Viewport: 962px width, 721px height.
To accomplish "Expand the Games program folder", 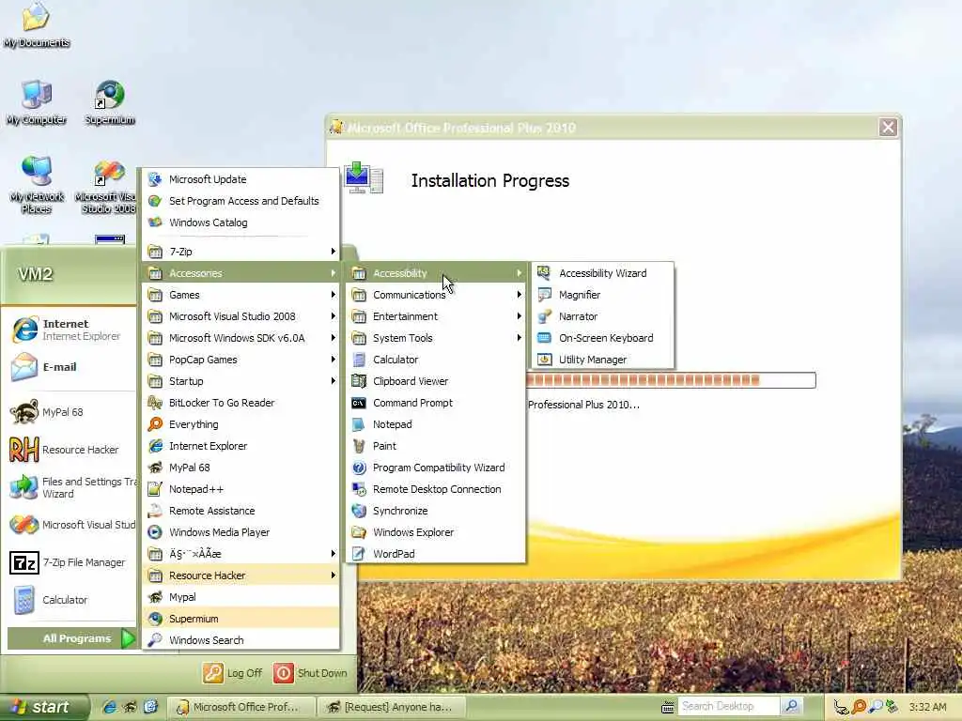I will (241, 295).
